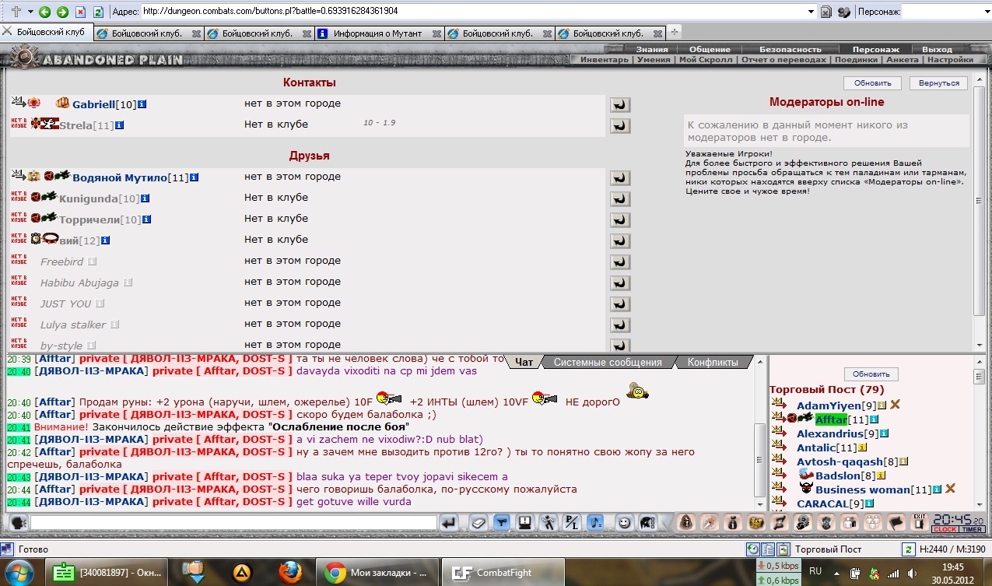This screenshot has width=992, height=586.
Task: Toggle the TIMER mode under the time display
Action: point(973,530)
